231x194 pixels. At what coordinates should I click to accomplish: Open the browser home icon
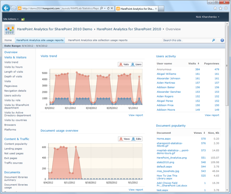coord(215,9)
